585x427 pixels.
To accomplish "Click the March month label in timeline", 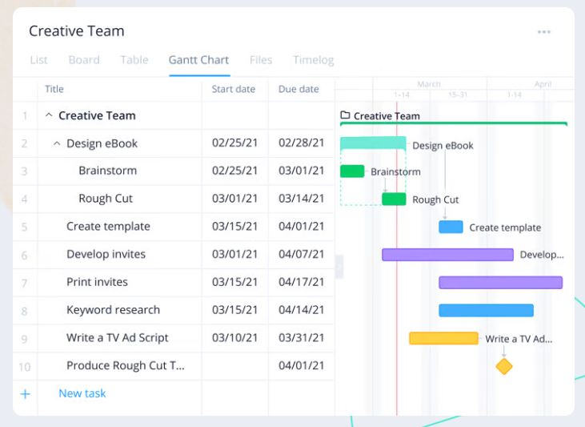I will click(429, 84).
